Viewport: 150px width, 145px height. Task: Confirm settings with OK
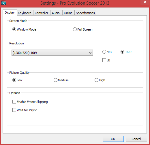(113, 139)
